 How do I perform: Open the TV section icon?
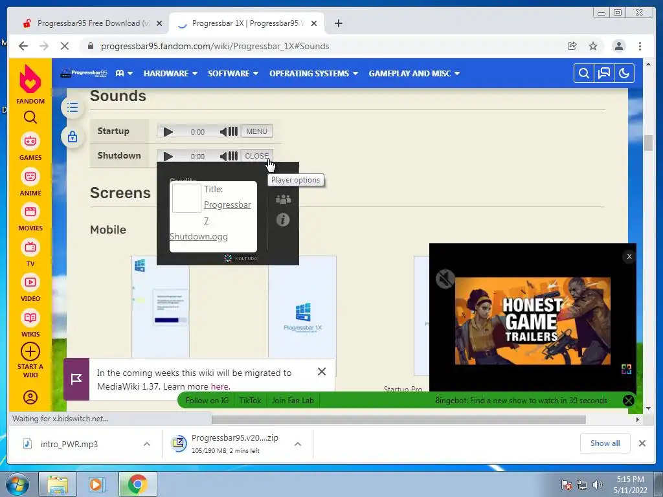[30, 247]
